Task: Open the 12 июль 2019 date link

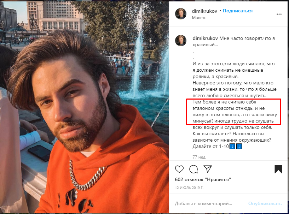Action: 189,188
